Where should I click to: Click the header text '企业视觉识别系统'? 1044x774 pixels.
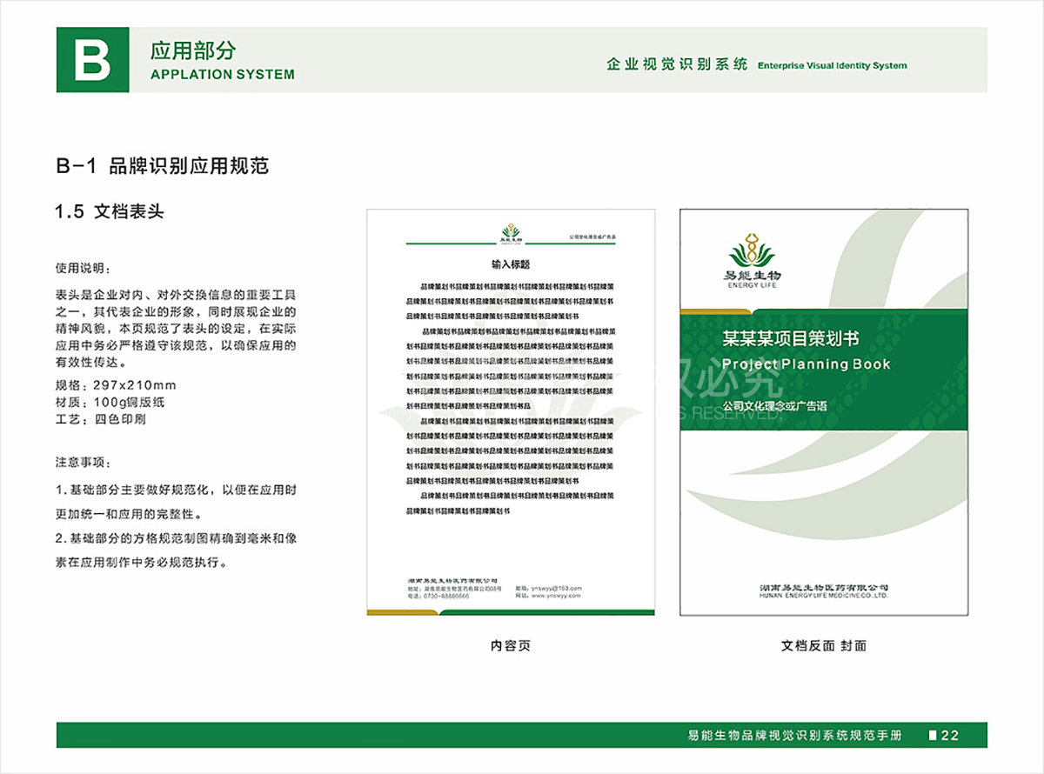coord(678,64)
